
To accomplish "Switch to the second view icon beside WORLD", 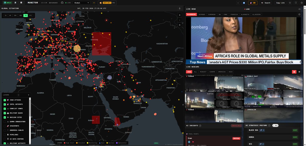I will coord(16,3).
